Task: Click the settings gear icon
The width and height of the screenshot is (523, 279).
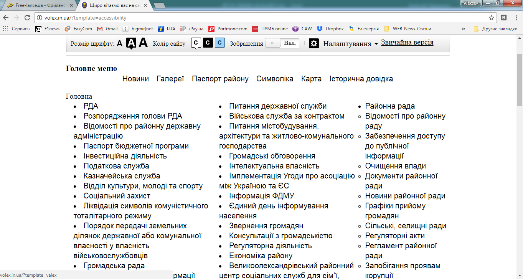Action: tap(314, 43)
